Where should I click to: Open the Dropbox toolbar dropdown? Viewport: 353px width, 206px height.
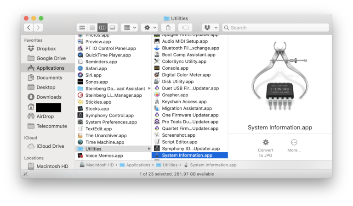click(211, 28)
